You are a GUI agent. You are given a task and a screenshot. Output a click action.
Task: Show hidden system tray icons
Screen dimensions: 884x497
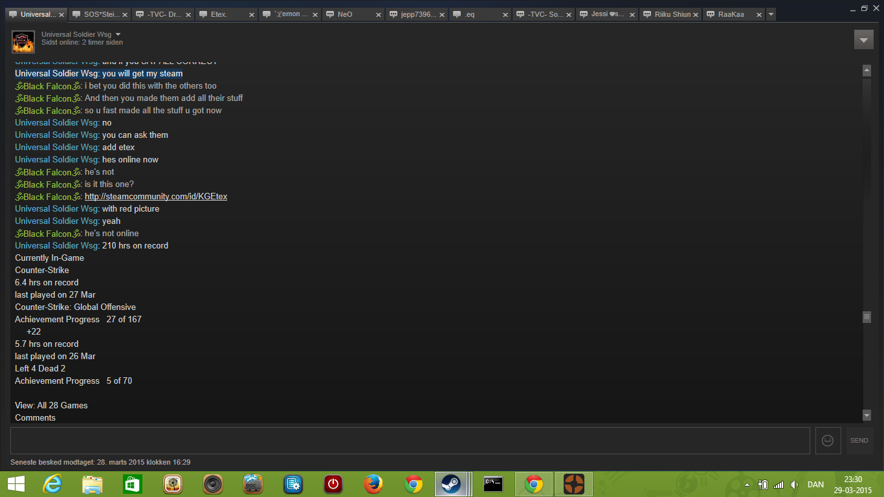tap(747, 485)
